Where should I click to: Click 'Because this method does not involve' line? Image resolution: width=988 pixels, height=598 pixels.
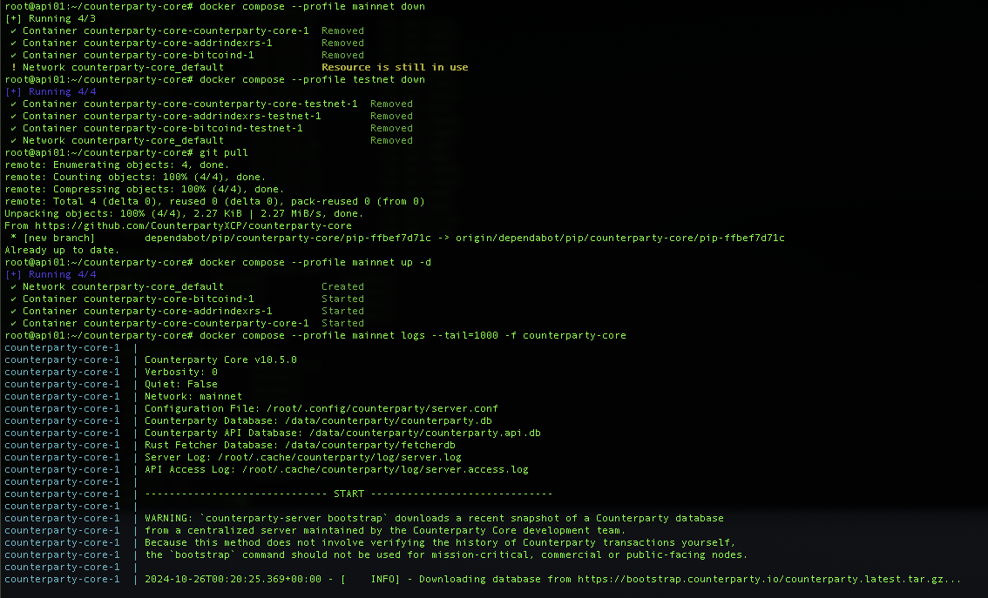tap(440, 542)
